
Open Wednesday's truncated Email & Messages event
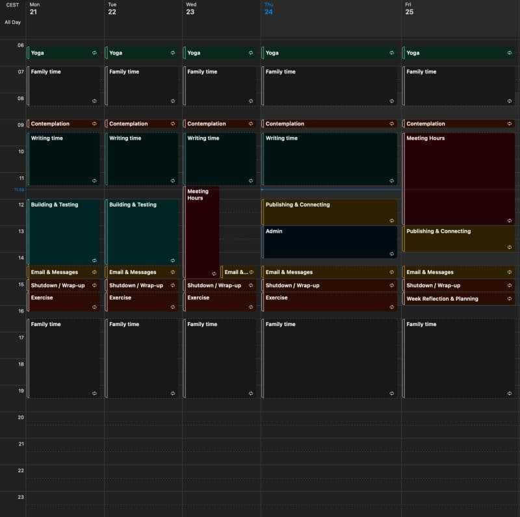tap(237, 272)
